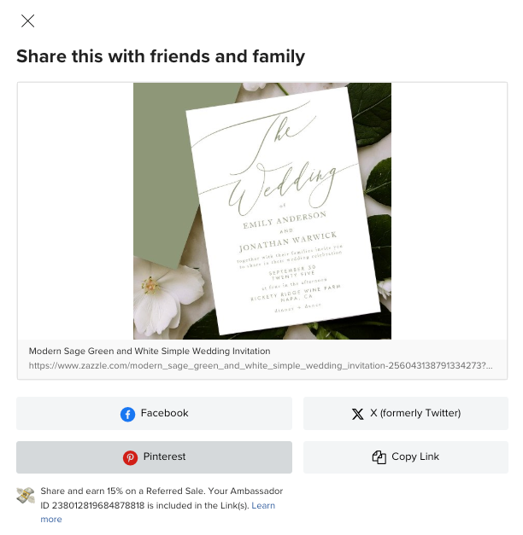Click the "Modern Sage Green" invitation title
This screenshot has height=535, width=523.
[x=150, y=351]
